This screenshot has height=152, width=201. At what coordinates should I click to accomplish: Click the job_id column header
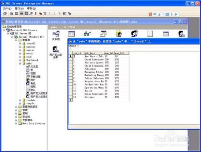point(78,53)
